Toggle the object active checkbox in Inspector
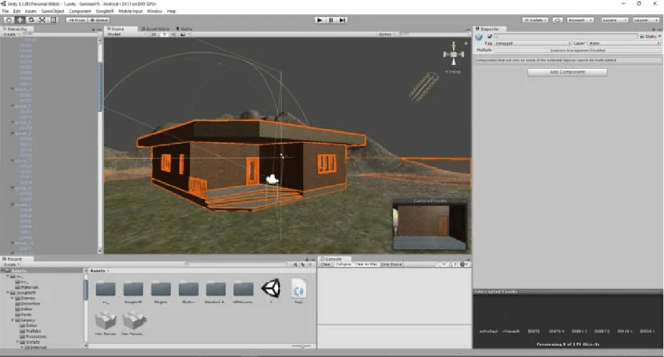 click(490, 37)
